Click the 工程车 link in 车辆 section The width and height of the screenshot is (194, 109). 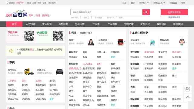tap(39, 81)
